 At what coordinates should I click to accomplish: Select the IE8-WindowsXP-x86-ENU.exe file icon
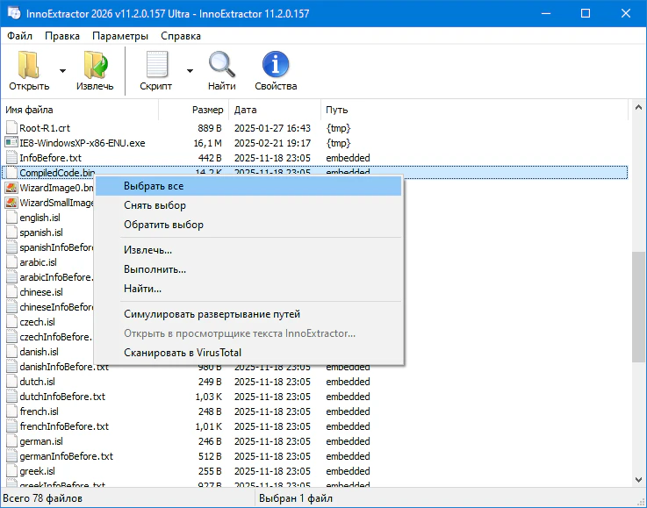11,142
